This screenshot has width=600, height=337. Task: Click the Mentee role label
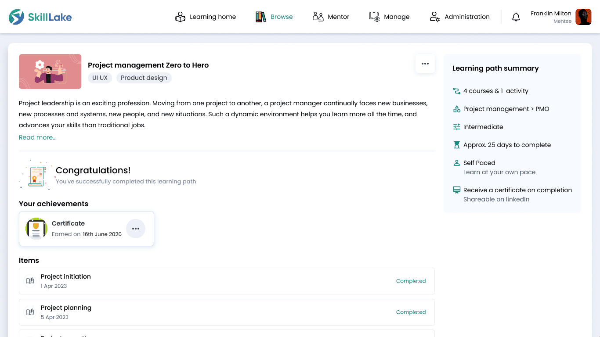pyautogui.click(x=563, y=21)
